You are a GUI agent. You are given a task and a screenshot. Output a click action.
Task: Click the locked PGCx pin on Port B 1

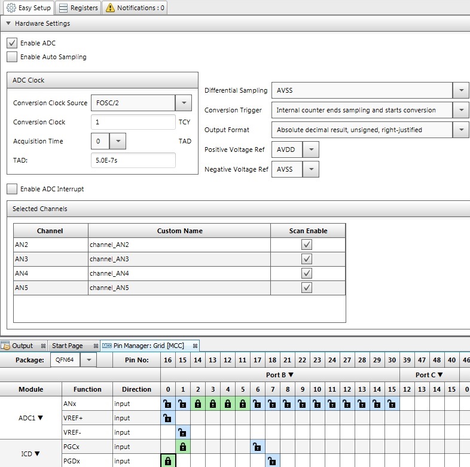183,447
